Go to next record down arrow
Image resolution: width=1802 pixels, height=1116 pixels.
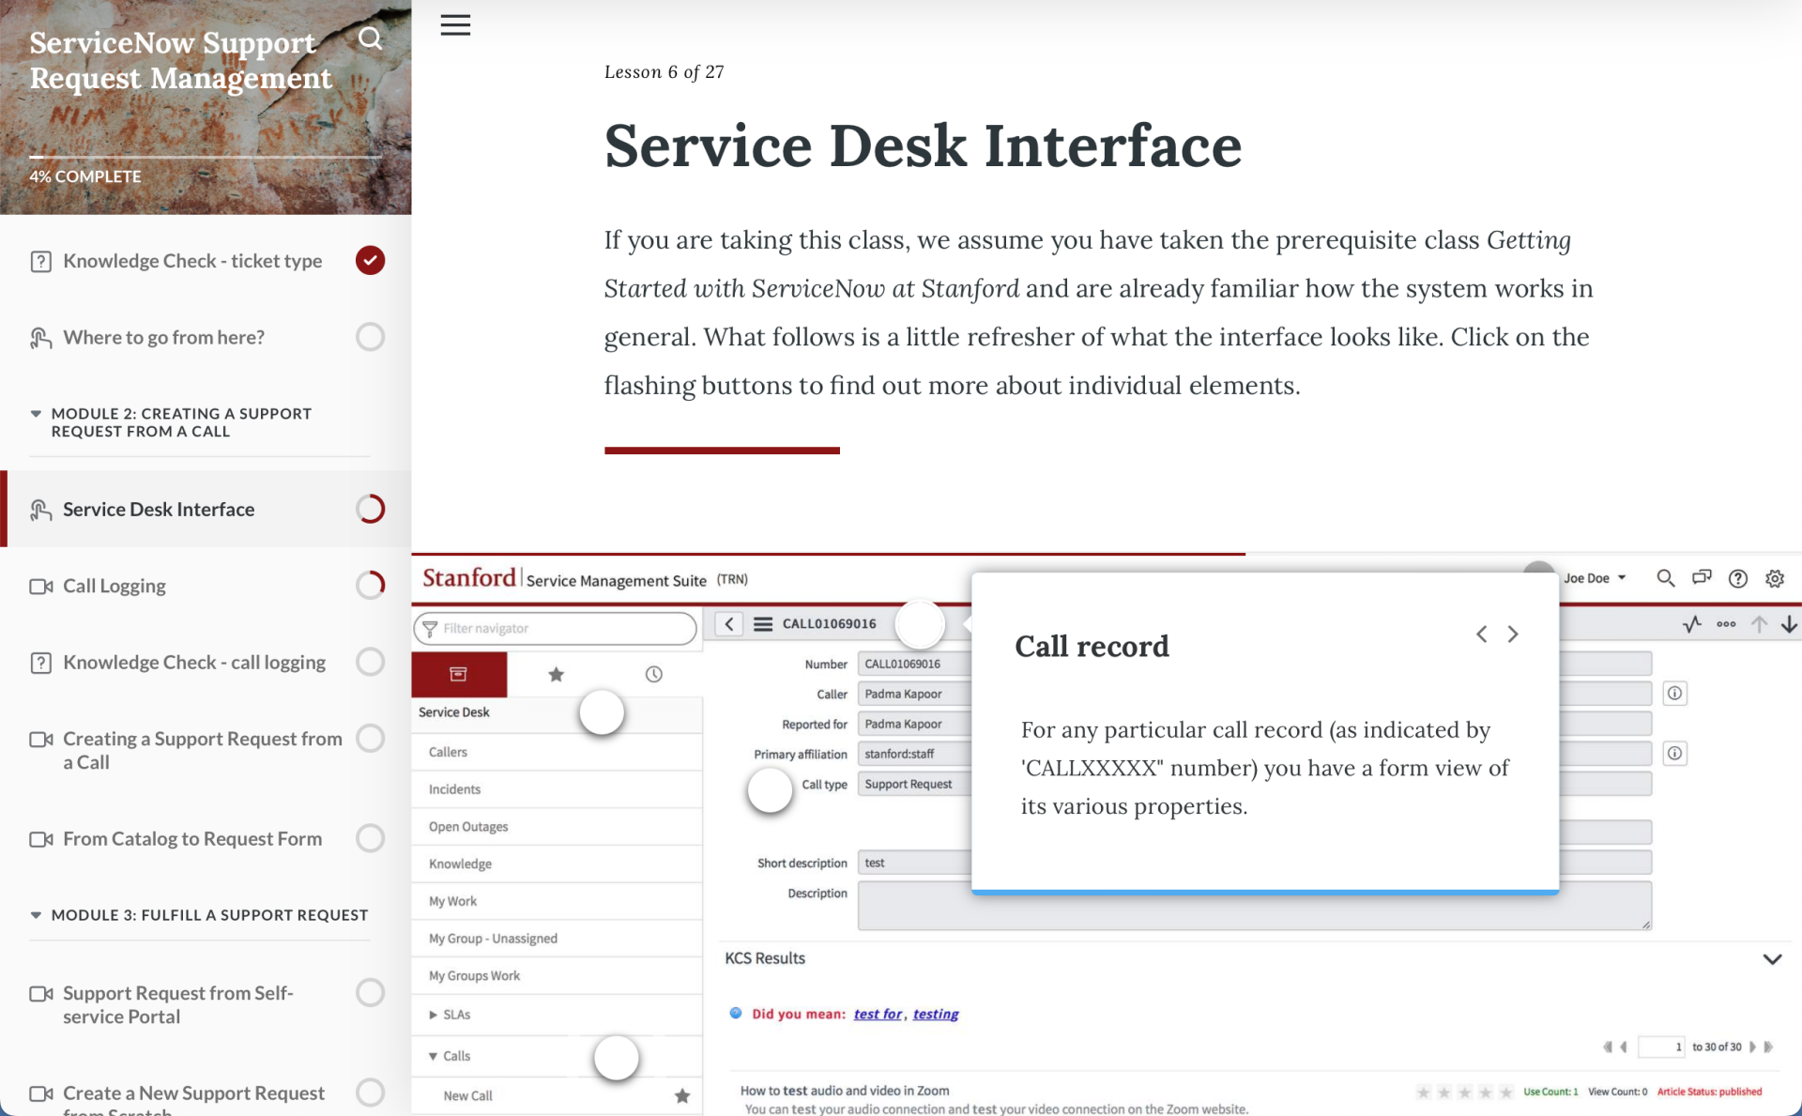[x=1789, y=624]
